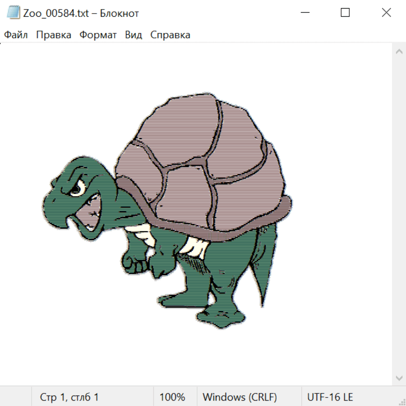The width and height of the screenshot is (406, 406).
Task: Click the UTF-16 LE encoding indicator
Action: tap(330, 397)
